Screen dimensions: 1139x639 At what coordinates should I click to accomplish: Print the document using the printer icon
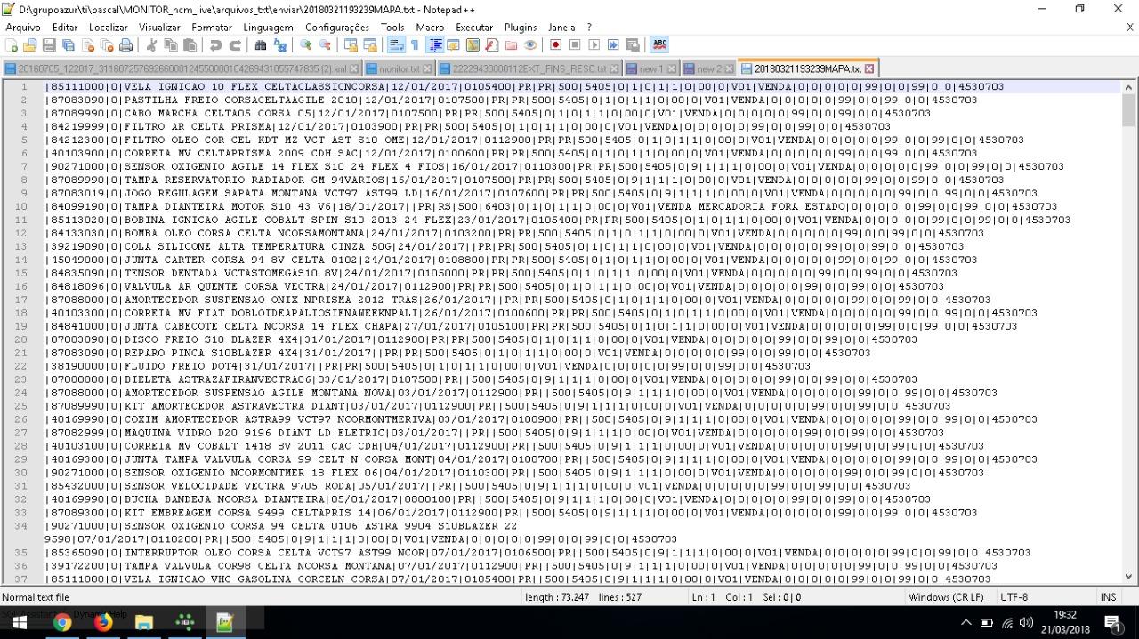(x=125, y=45)
